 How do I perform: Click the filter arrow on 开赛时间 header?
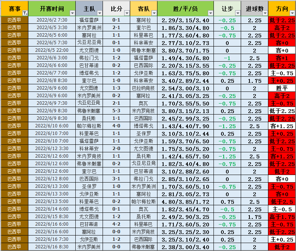click(x=72, y=13)
